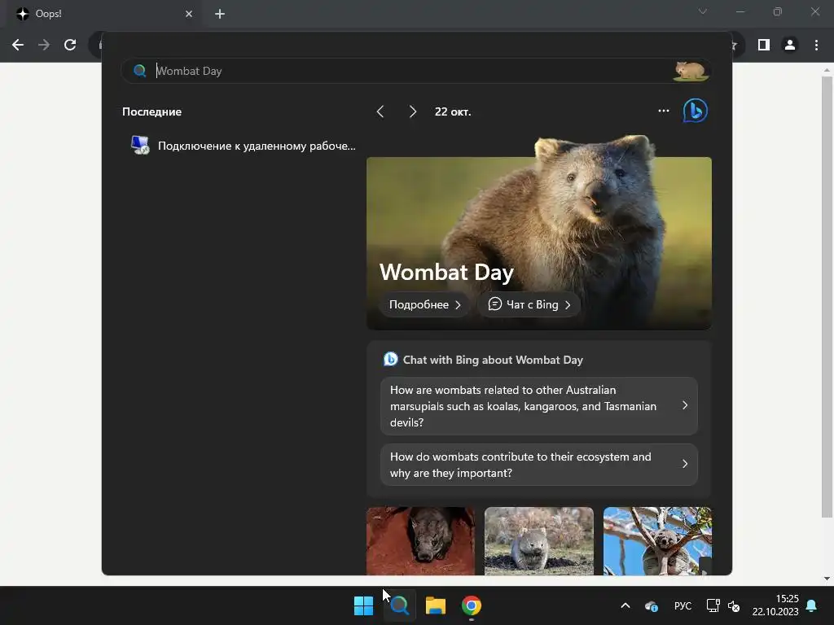Click the Chrome page vertical scrollbar
834x625 pixels.
tap(827, 296)
